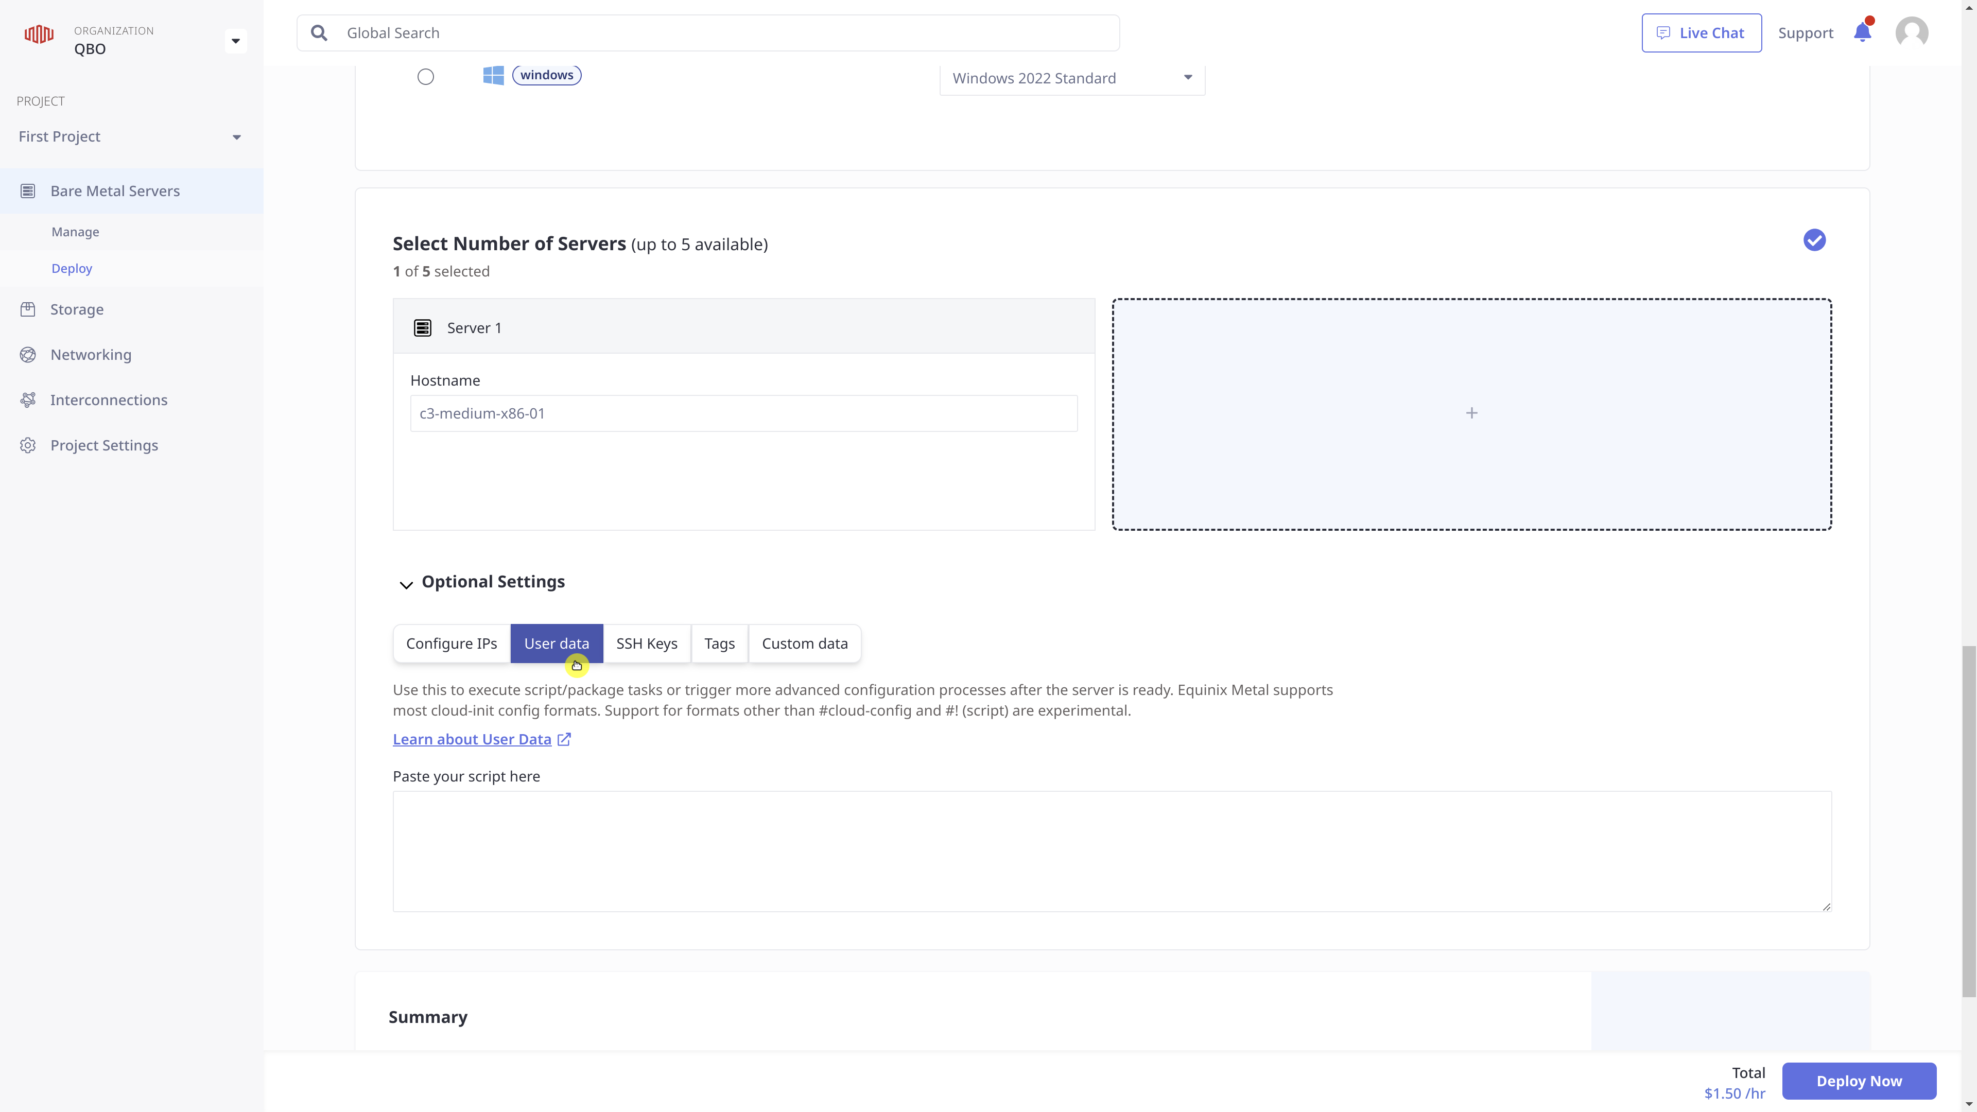Open Bare Metal Servers section
This screenshot has width=1977, height=1112.
point(131,191)
